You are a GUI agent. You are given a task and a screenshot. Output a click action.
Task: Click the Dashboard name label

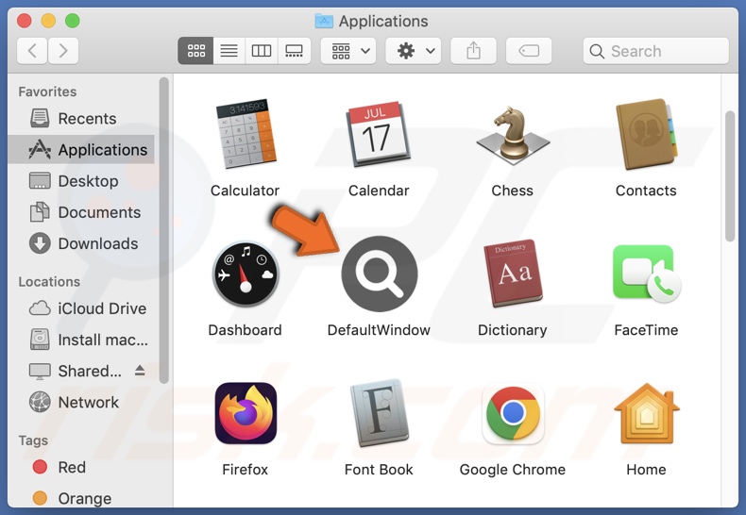[245, 330]
